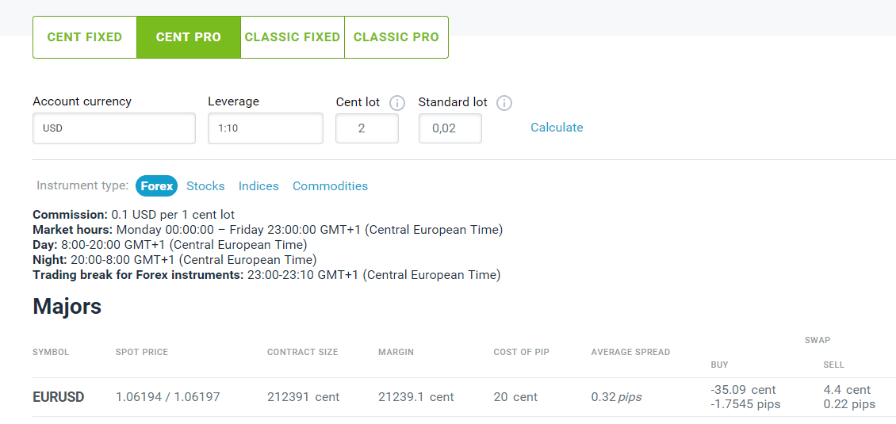Image resolution: width=896 pixels, height=424 pixels.
Task: Switch to the CENT FIXED tab
Action: (85, 37)
